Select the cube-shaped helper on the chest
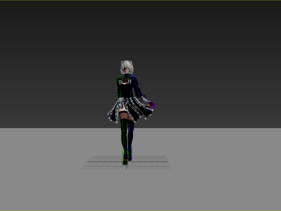The width and height of the screenshot is (281, 211). click(121, 82)
